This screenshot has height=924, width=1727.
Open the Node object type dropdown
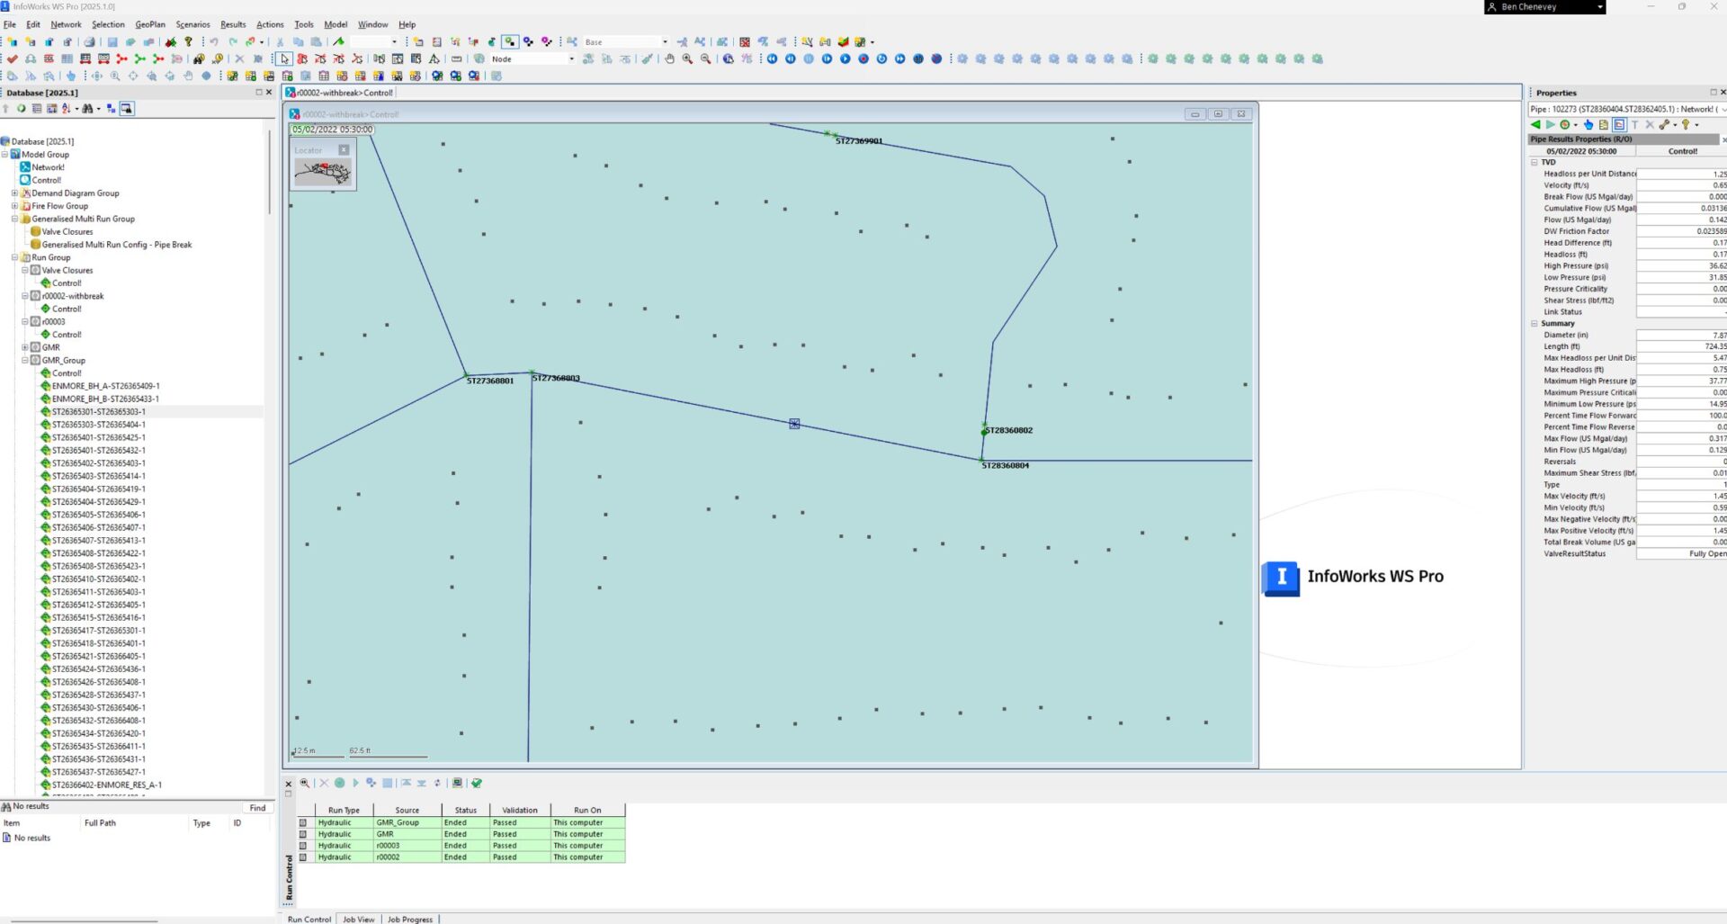pyautogui.click(x=571, y=59)
